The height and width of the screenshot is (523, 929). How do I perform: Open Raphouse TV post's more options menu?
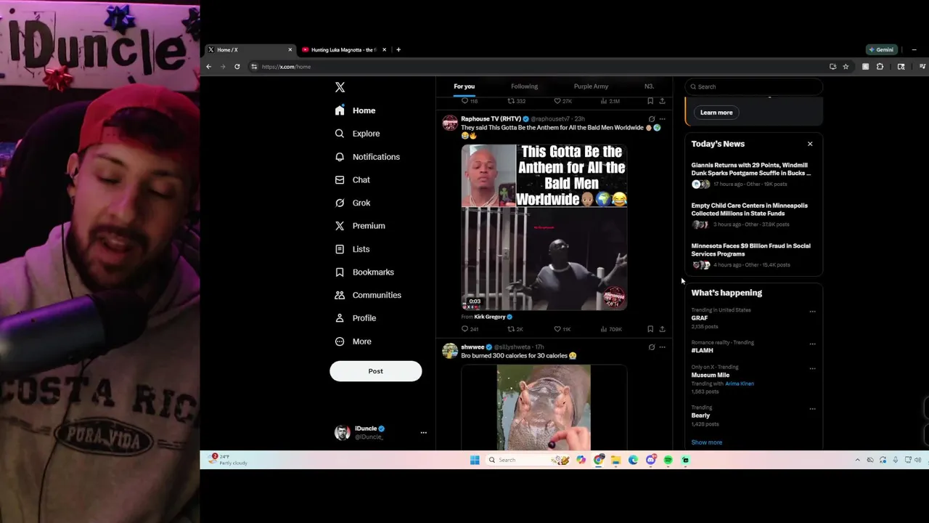pos(662,119)
